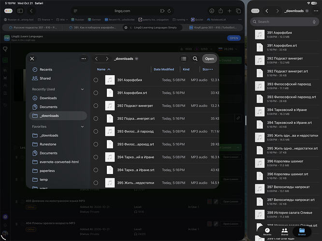The image size is (322, 241).
Task: Open file picker sidebar more options
Action: (84, 59)
